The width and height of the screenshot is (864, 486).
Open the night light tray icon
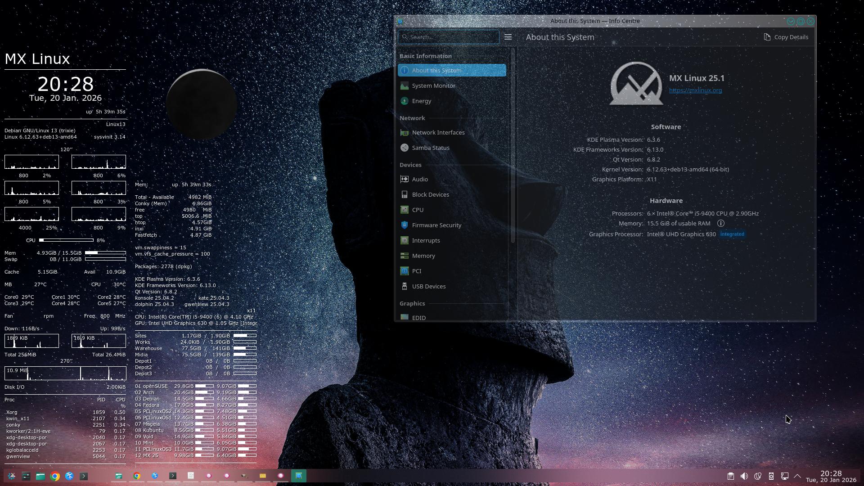757,476
